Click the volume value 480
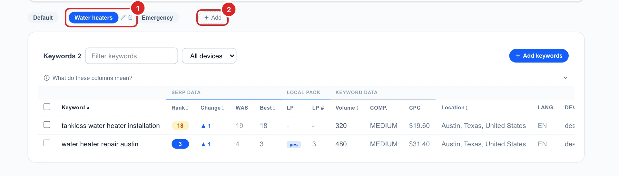This screenshot has width=619, height=176. [x=341, y=144]
